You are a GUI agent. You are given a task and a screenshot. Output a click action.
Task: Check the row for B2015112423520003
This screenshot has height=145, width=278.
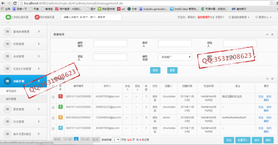(x=53, y=107)
